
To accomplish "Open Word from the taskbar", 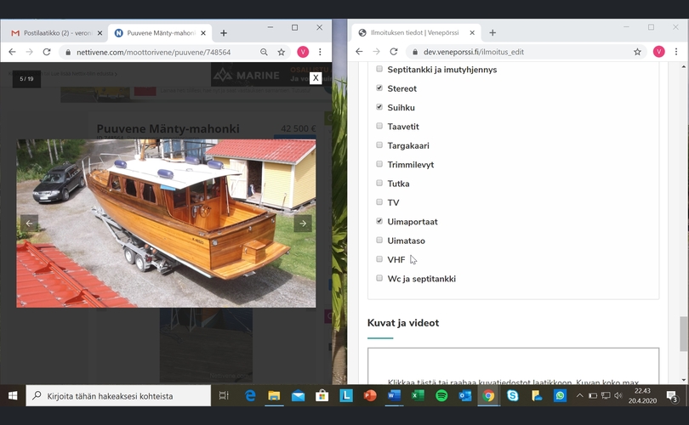I will (394, 395).
